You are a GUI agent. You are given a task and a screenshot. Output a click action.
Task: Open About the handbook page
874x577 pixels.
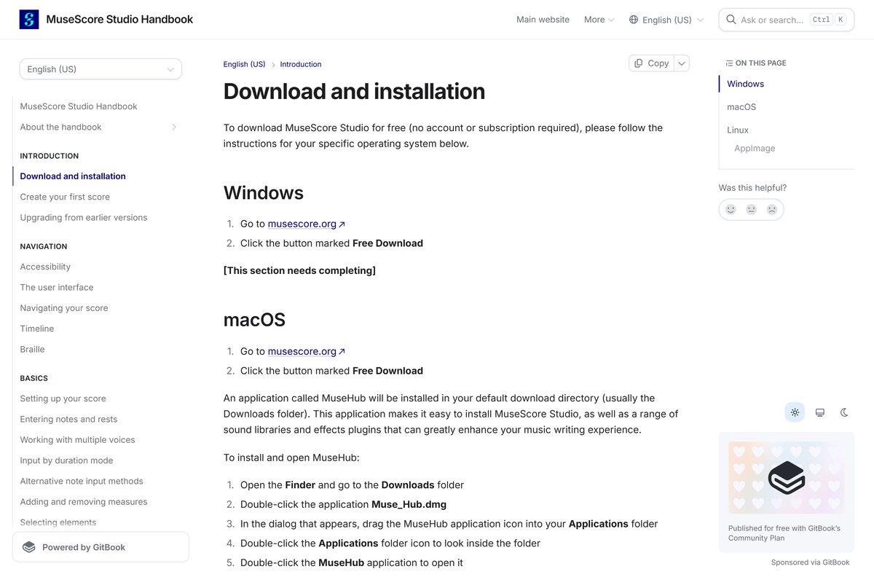point(60,127)
